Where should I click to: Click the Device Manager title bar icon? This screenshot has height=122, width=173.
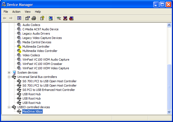(4, 5)
